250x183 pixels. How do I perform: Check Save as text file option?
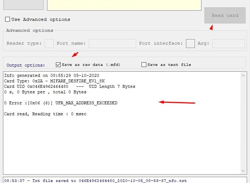click(x=144, y=64)
